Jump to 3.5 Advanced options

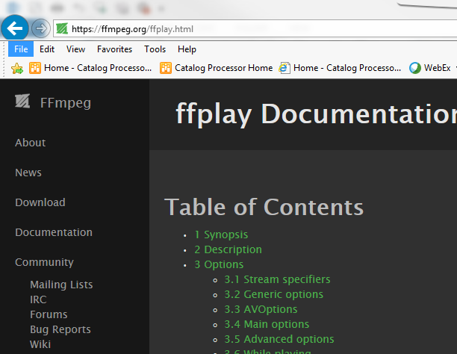[279, 339]
